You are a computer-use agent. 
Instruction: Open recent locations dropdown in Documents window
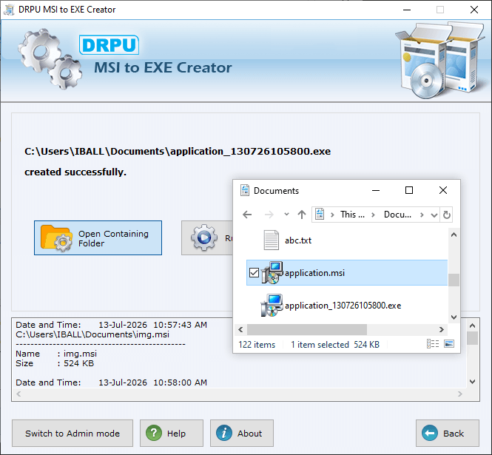286,215
